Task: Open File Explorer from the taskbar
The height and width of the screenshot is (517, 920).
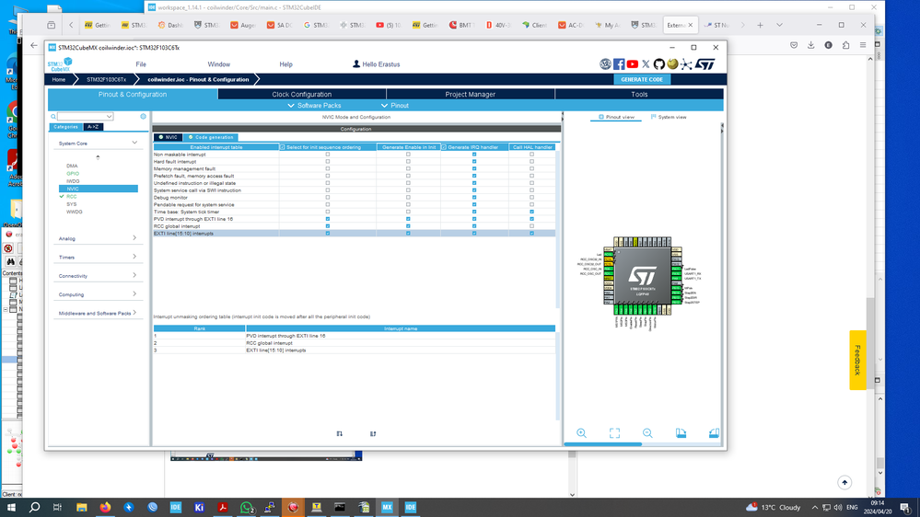Action: tap(82, 507)
